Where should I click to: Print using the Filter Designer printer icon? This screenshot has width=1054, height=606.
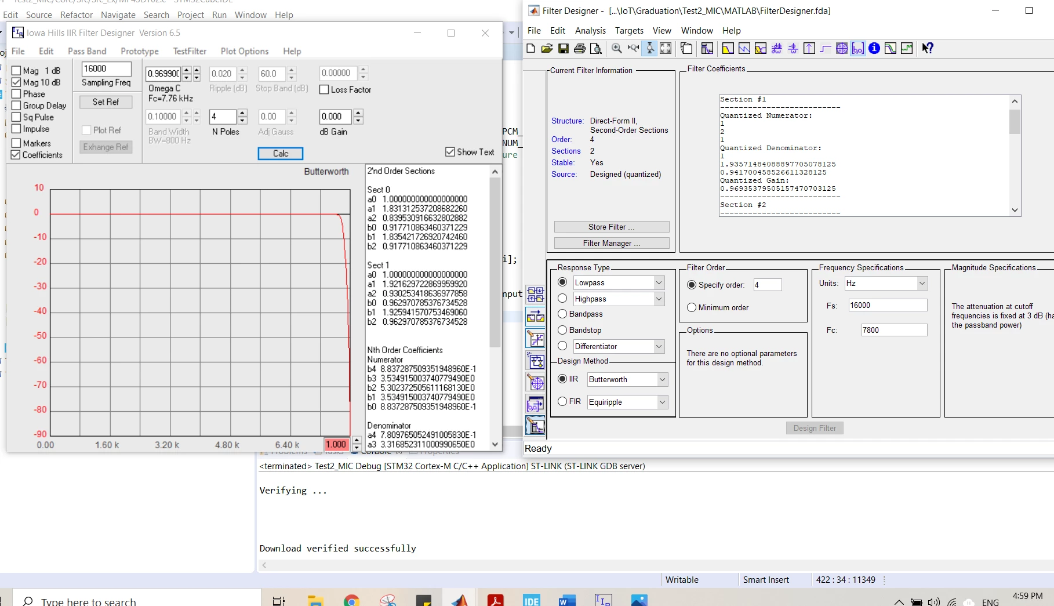click(579, 48)
